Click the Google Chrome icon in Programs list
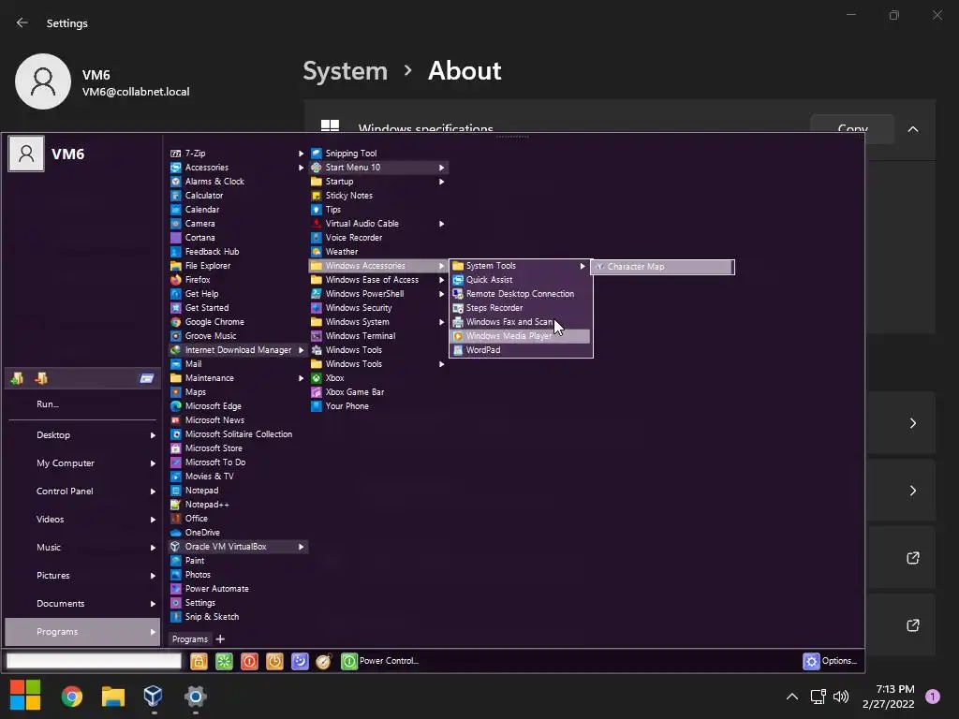Image resolution: width=959 pixels, height=719 pixels. coord(175,322)
